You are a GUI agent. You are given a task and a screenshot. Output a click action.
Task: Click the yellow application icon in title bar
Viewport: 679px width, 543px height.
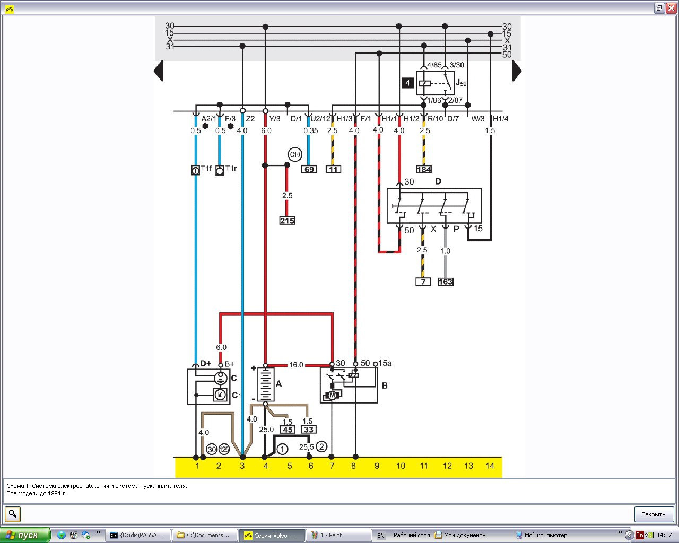10,8
